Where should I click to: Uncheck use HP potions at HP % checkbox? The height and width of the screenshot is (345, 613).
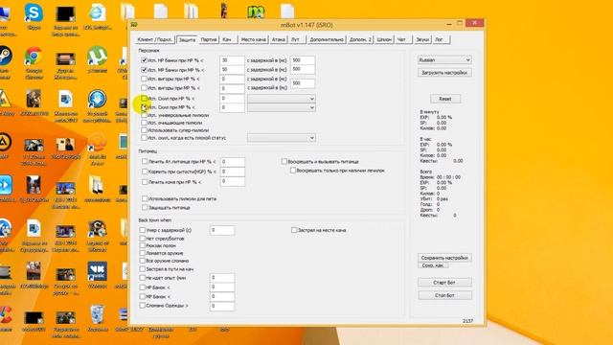(145, 60)
